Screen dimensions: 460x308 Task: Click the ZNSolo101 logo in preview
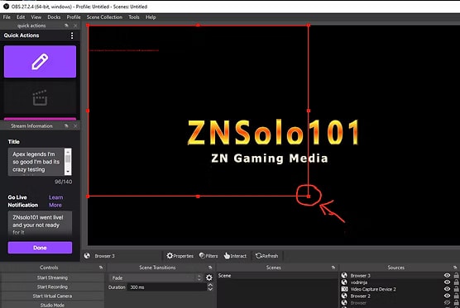[x=273, y=133]
